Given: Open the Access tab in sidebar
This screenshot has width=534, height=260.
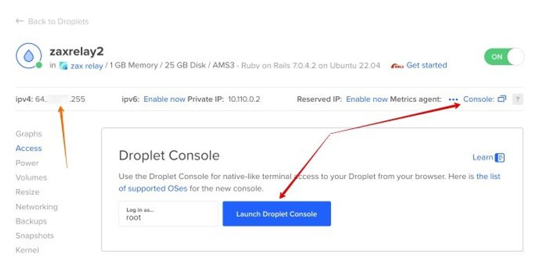Looking at the screenshot, I should coord(28,148).
